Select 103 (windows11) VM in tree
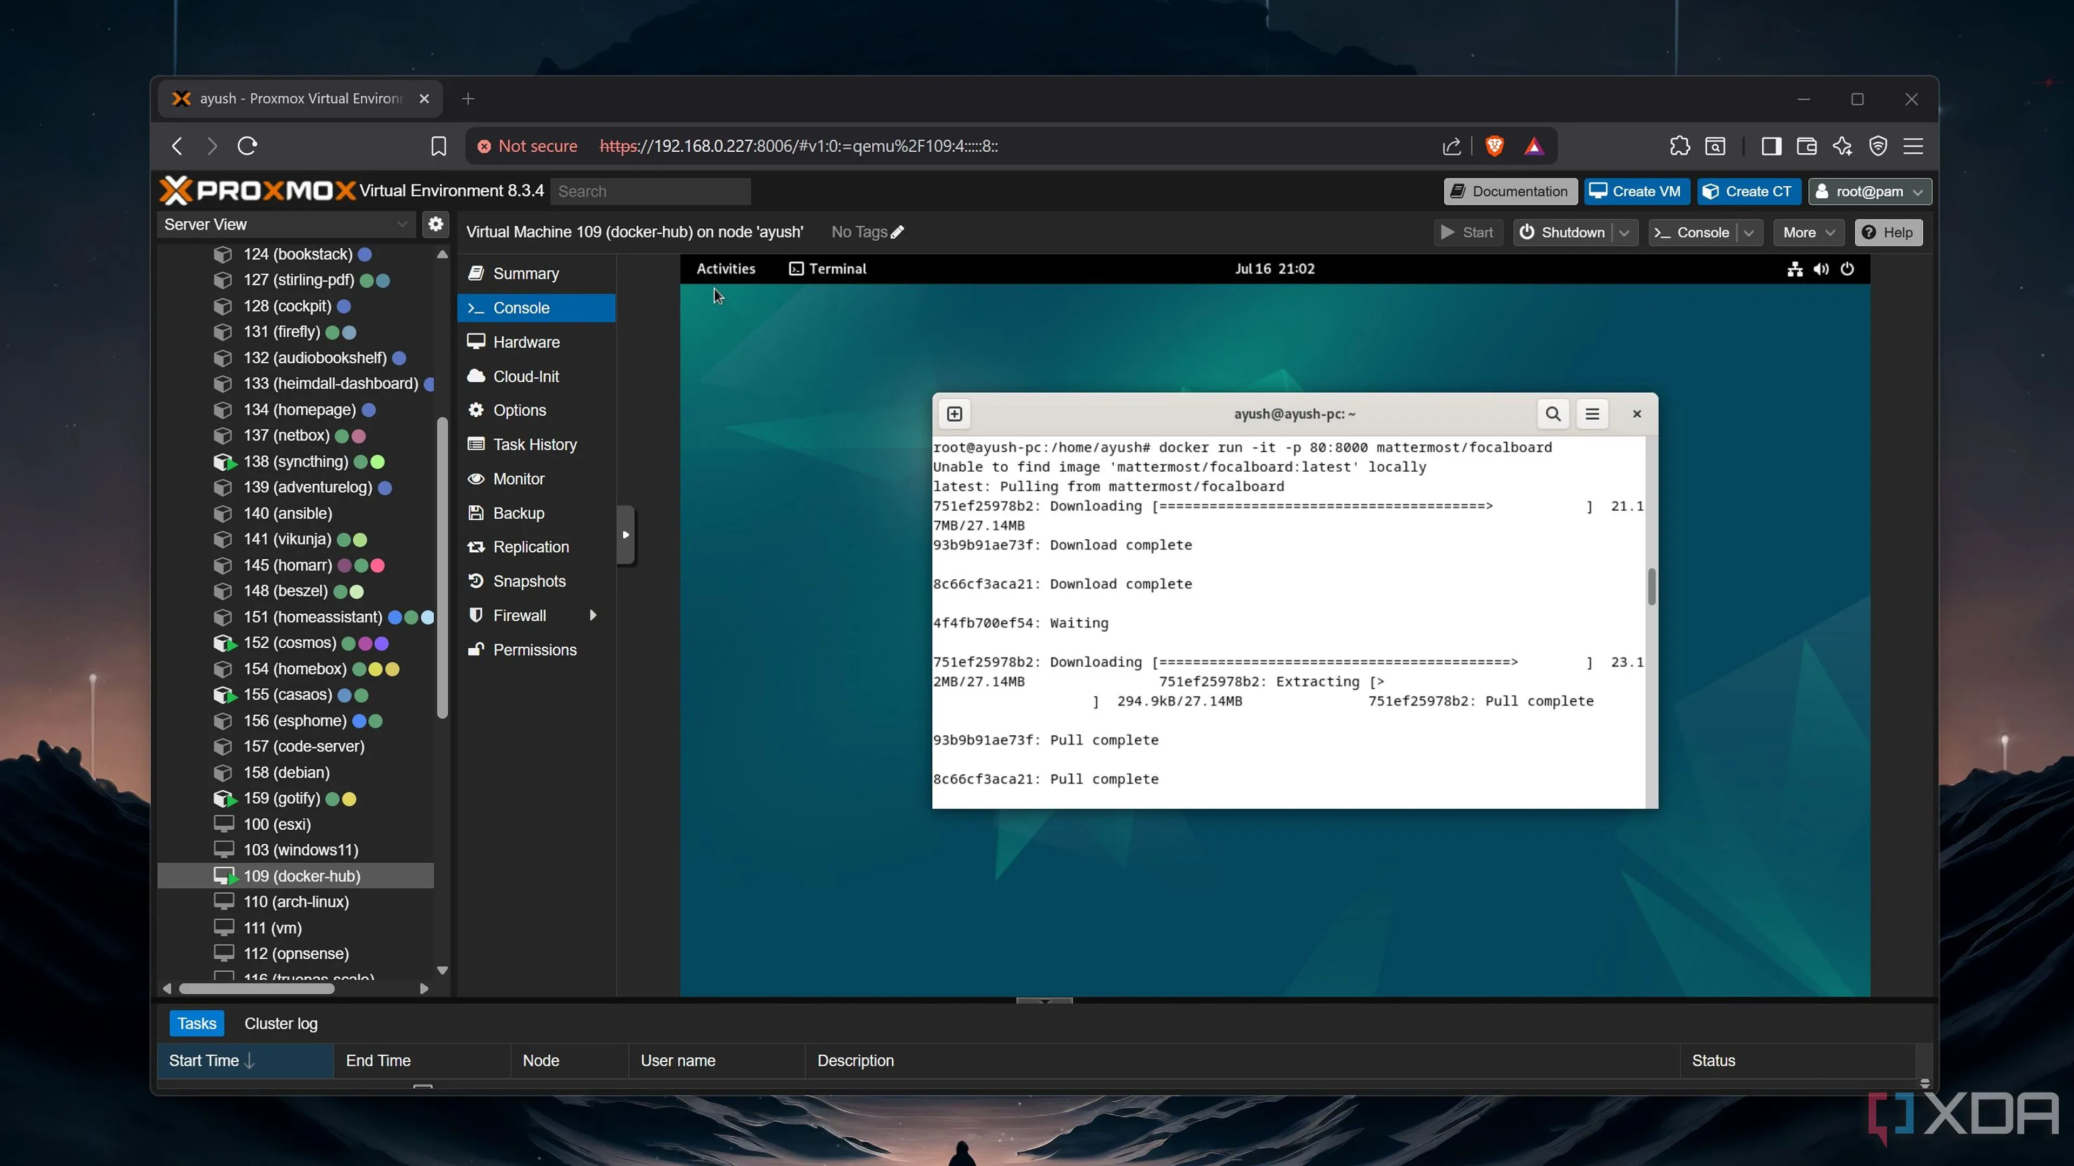Viewport: 2074px width, 1166px height. click(x=295, y=850)
